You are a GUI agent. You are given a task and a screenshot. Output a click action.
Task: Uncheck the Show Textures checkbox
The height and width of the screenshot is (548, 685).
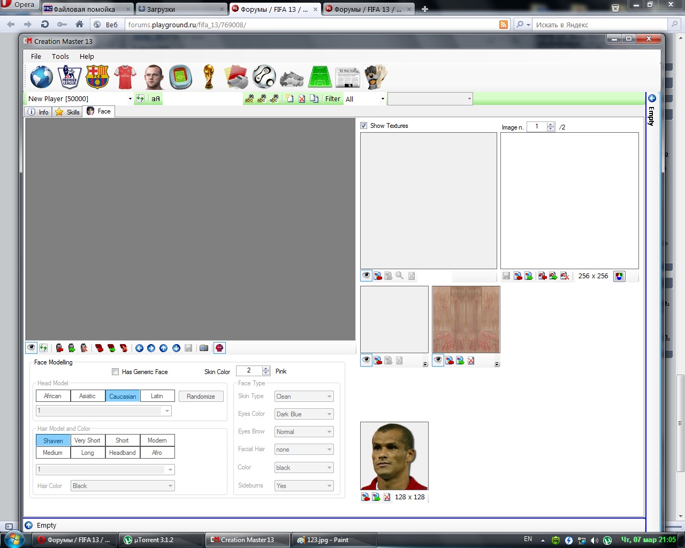point(364,126)
